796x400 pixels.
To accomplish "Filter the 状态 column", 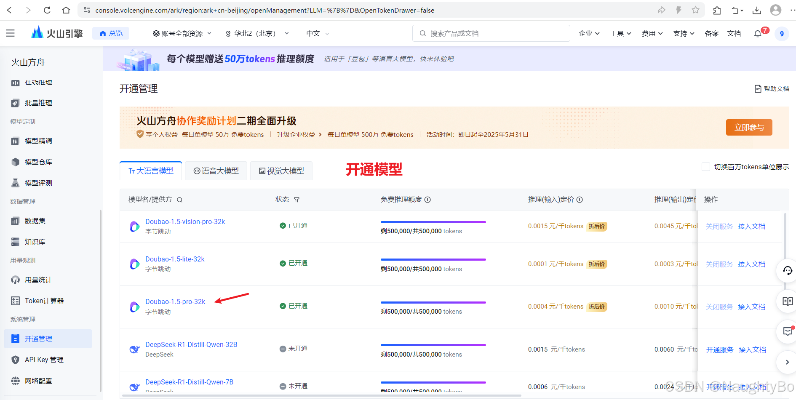I will (x=297, y=200).
